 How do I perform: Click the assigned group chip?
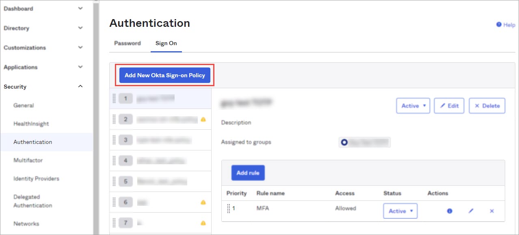click(365, 142)
